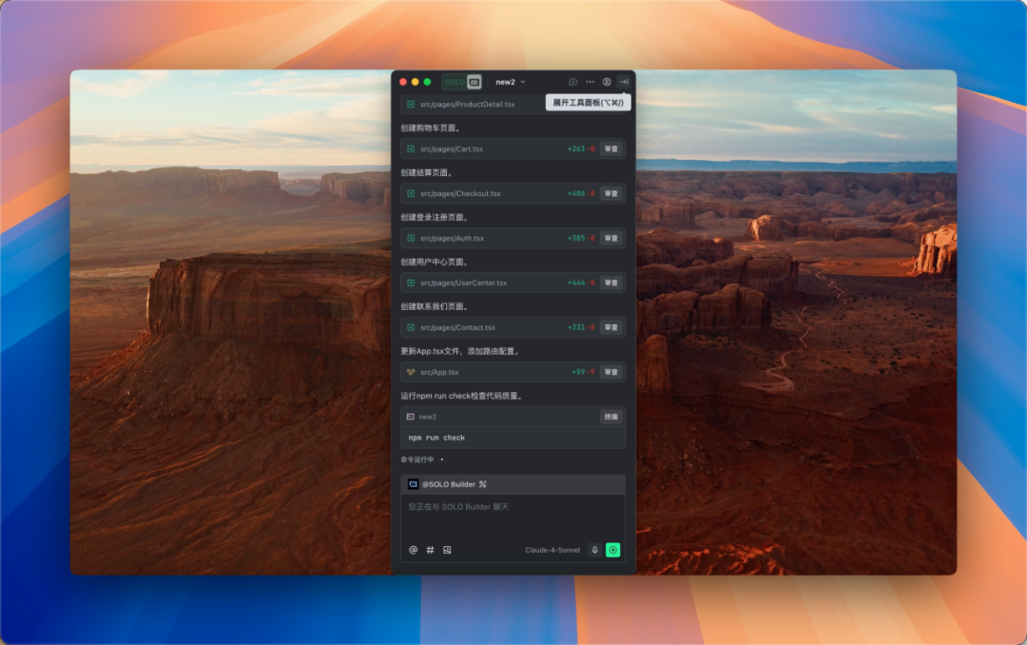Open the 终端 terminal button
Viewport: 1027px width, 645px height.
[611, 417]
